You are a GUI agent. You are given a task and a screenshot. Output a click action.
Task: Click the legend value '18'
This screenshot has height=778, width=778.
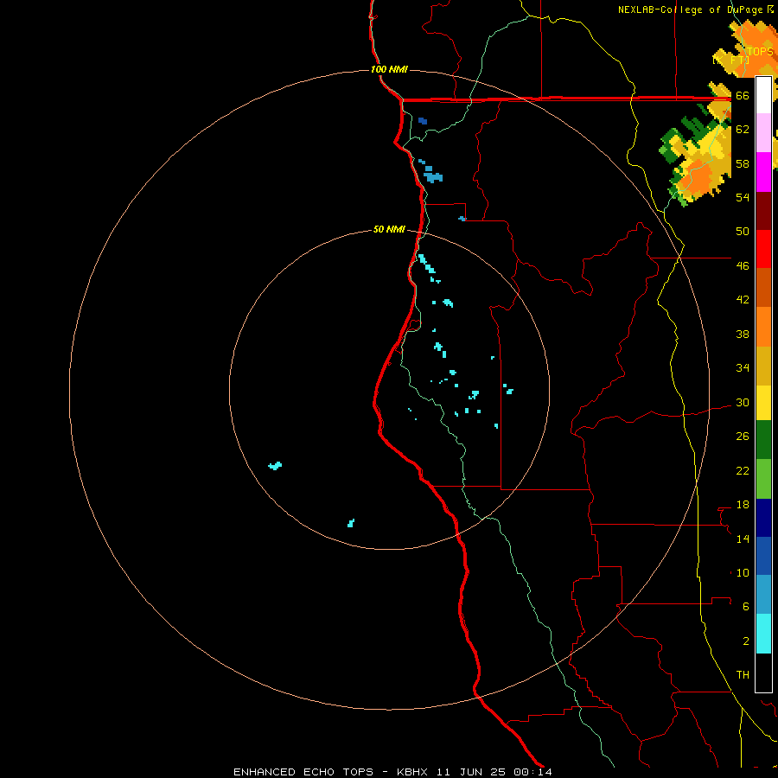point(743,505)
